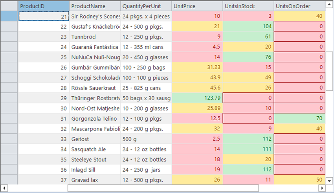Image resolution: width=334 pixels, height=193 pixels.
Task: Click the green UnitsOnOrder cell showing 70
Action: [x=299, y=118]
